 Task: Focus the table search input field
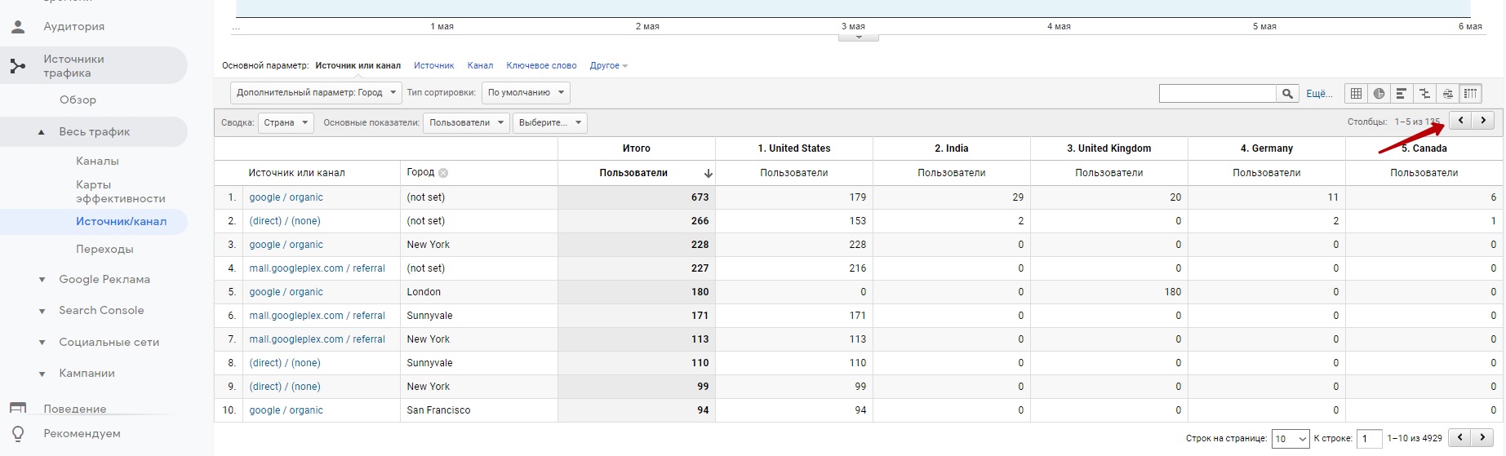coord(1217,94)
